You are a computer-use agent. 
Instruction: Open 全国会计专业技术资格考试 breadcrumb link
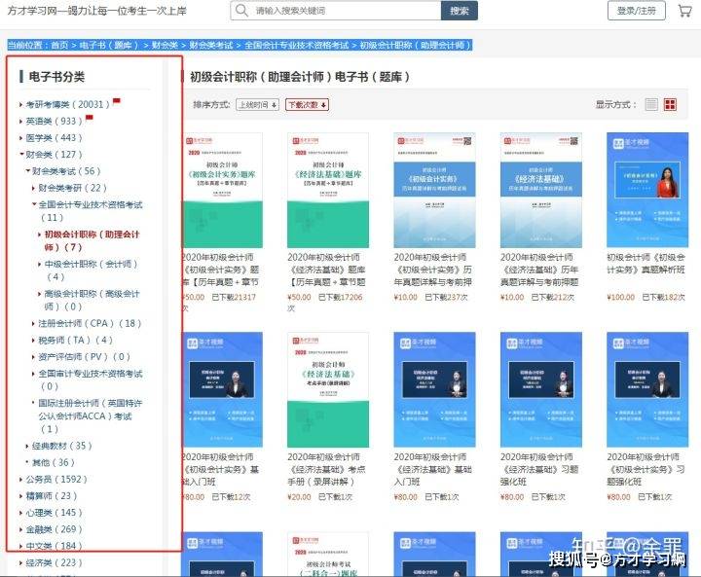296,45
